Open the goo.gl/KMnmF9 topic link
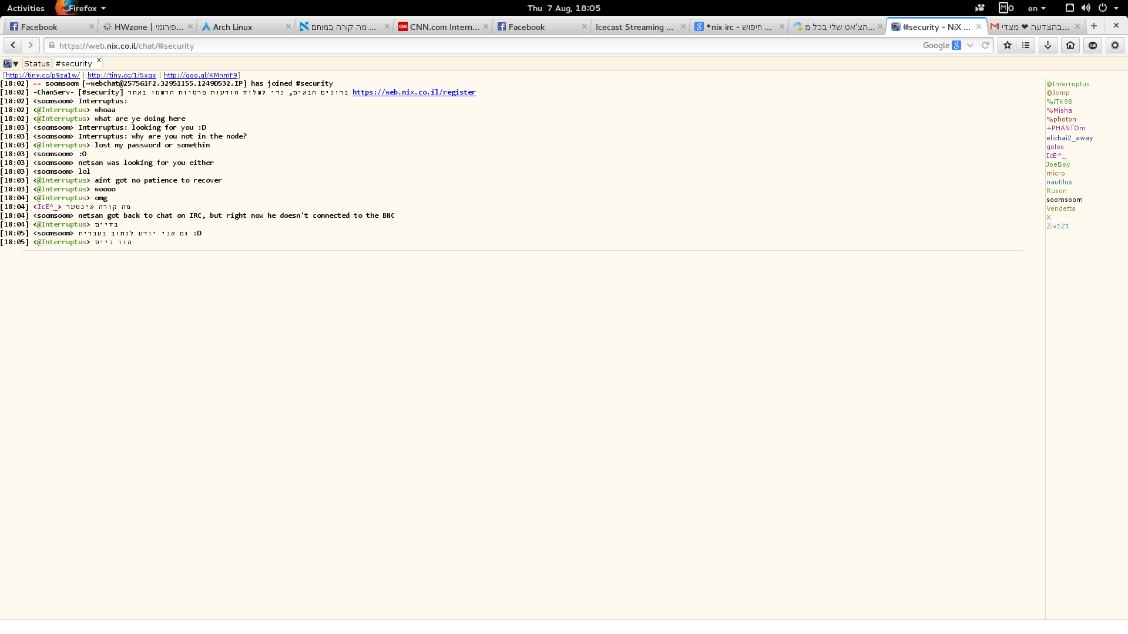The image size is (1128, 634). tap(200, 75)
